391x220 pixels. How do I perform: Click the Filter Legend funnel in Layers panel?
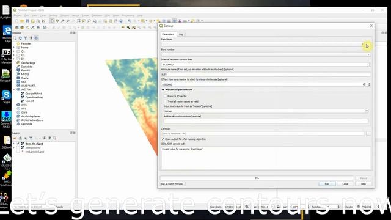pos(31,138)
